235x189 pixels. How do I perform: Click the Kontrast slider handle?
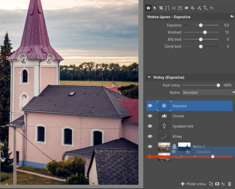(x=205, y=32)
